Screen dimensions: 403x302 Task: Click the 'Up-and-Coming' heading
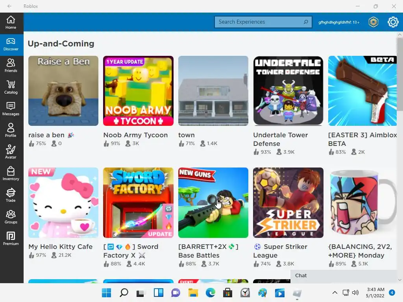point(61,44)
